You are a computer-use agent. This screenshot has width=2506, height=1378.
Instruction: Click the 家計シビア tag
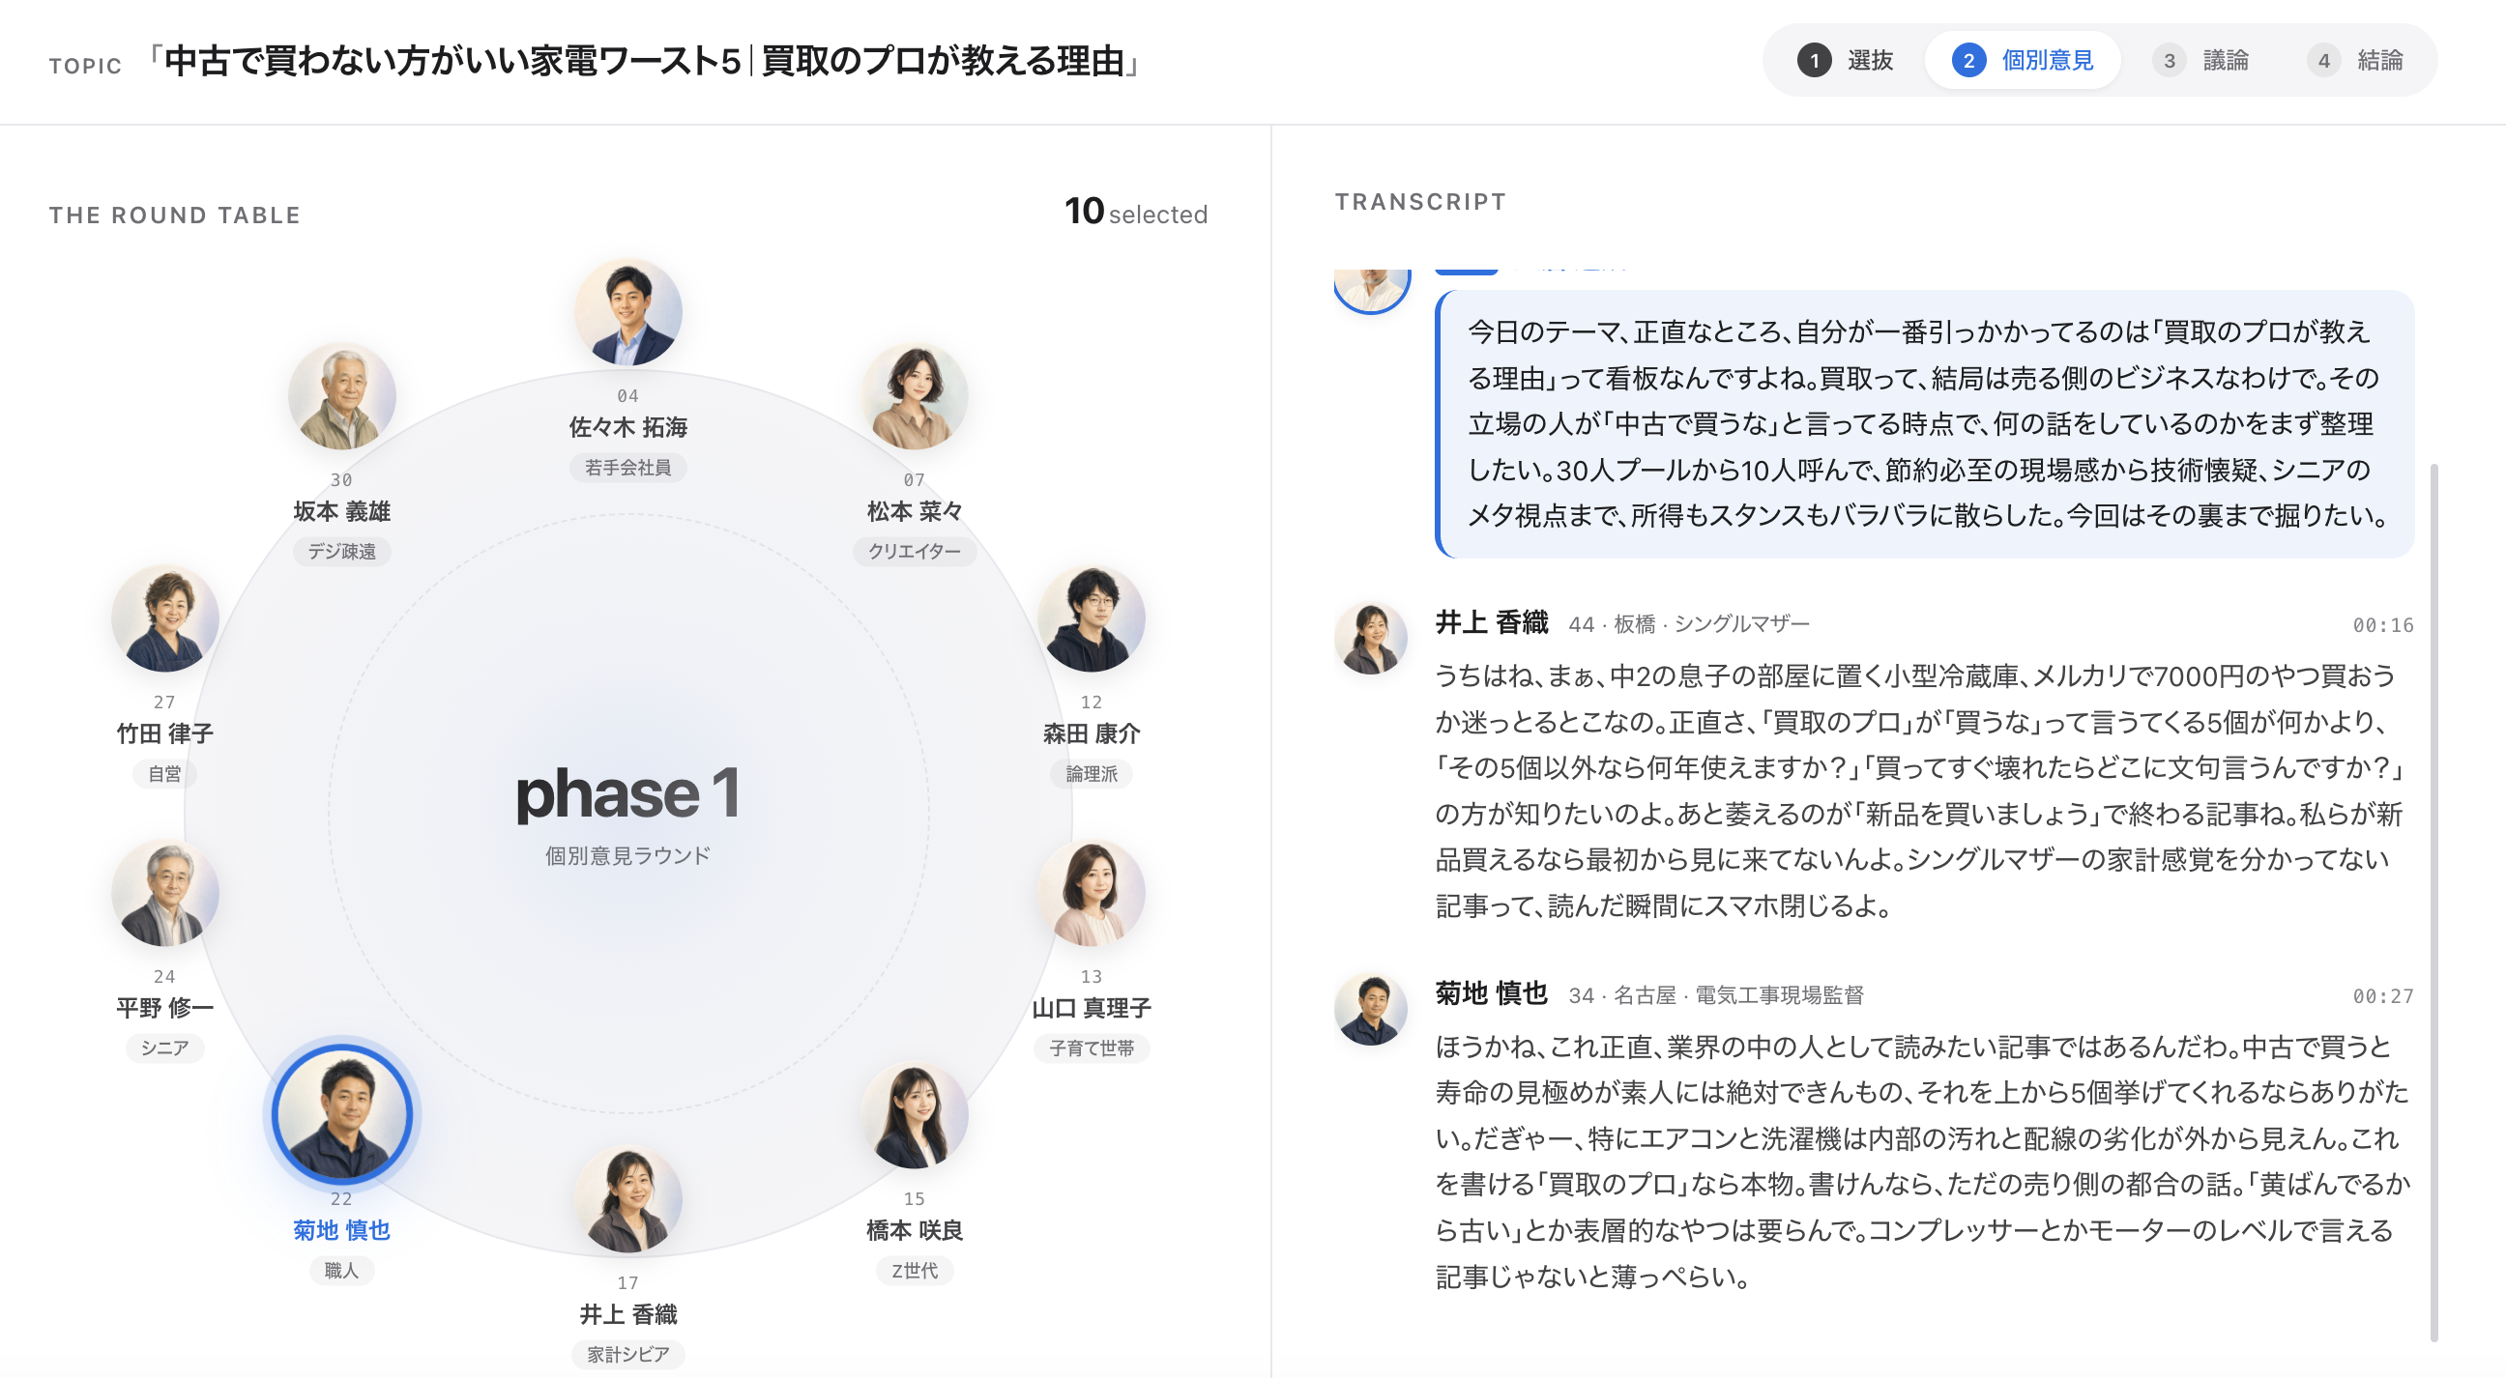click(x=627, y=1355)
